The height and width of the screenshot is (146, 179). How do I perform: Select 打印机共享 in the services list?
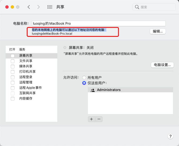27,72
